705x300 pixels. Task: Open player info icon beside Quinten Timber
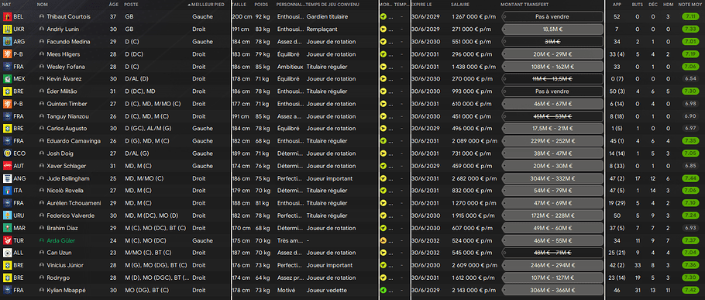point(42,104)
